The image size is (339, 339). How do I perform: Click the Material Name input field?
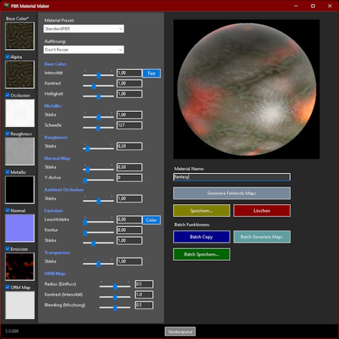pyautogui.click(x=232, y=177)
